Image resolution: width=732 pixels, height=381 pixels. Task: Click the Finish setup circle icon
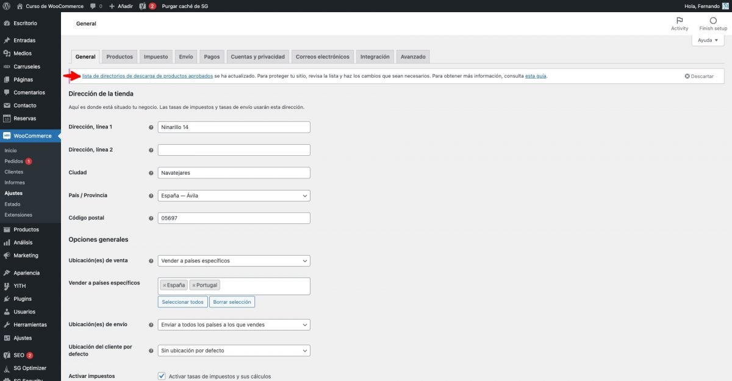pyautogui.click(x=713, y=21)
